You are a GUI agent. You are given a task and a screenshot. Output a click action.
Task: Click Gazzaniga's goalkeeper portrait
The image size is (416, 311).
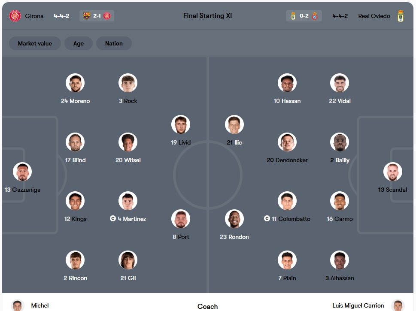[22, 172]
